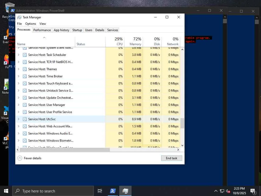The width and height of the screenshot is (261, 196).
Task: Open the notification center icon
Action: pos(253,191)
